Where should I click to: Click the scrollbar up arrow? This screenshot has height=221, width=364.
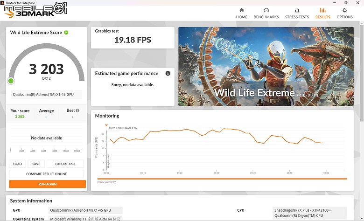362,23
